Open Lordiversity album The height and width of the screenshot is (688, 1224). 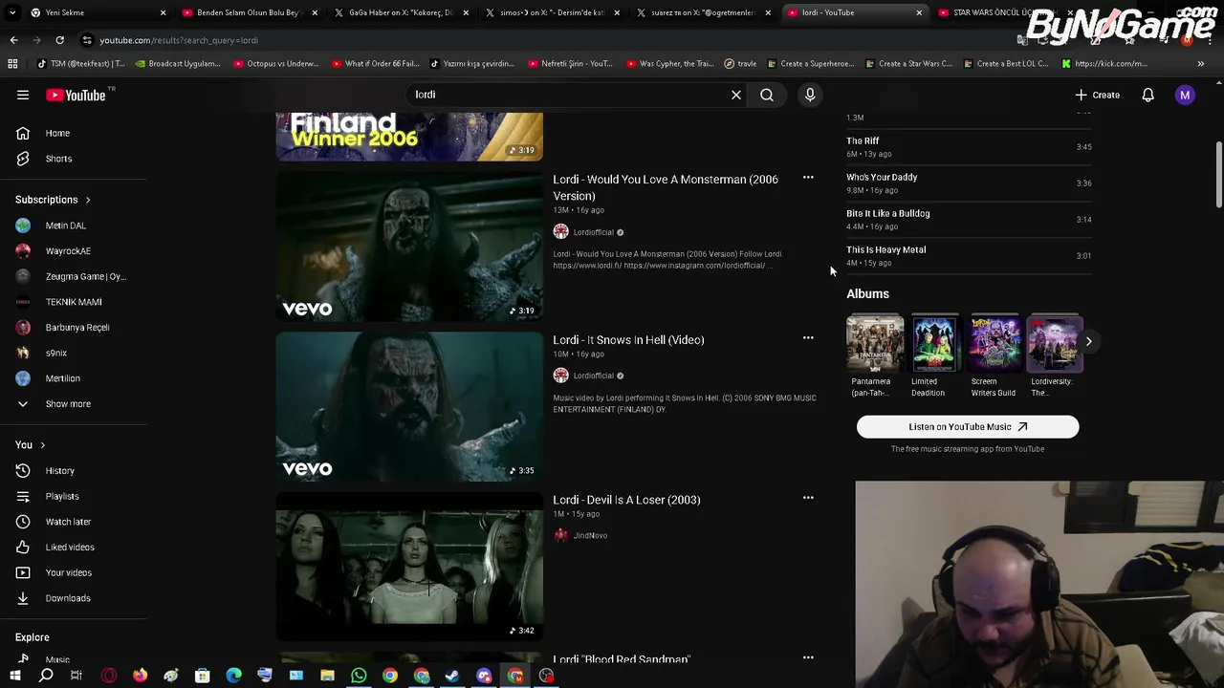1054,343
